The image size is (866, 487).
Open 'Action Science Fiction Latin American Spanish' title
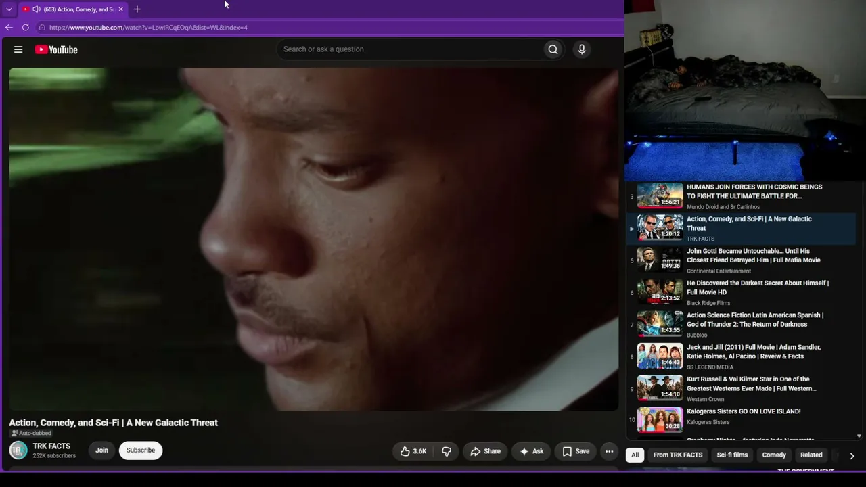[755, 320]
